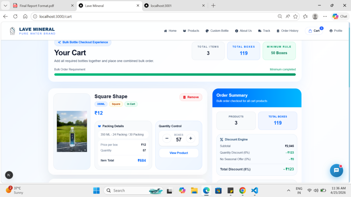Open the weather widget 37°C Sunny
Viewport: 351px width, 197px height.
click(15, 190)
